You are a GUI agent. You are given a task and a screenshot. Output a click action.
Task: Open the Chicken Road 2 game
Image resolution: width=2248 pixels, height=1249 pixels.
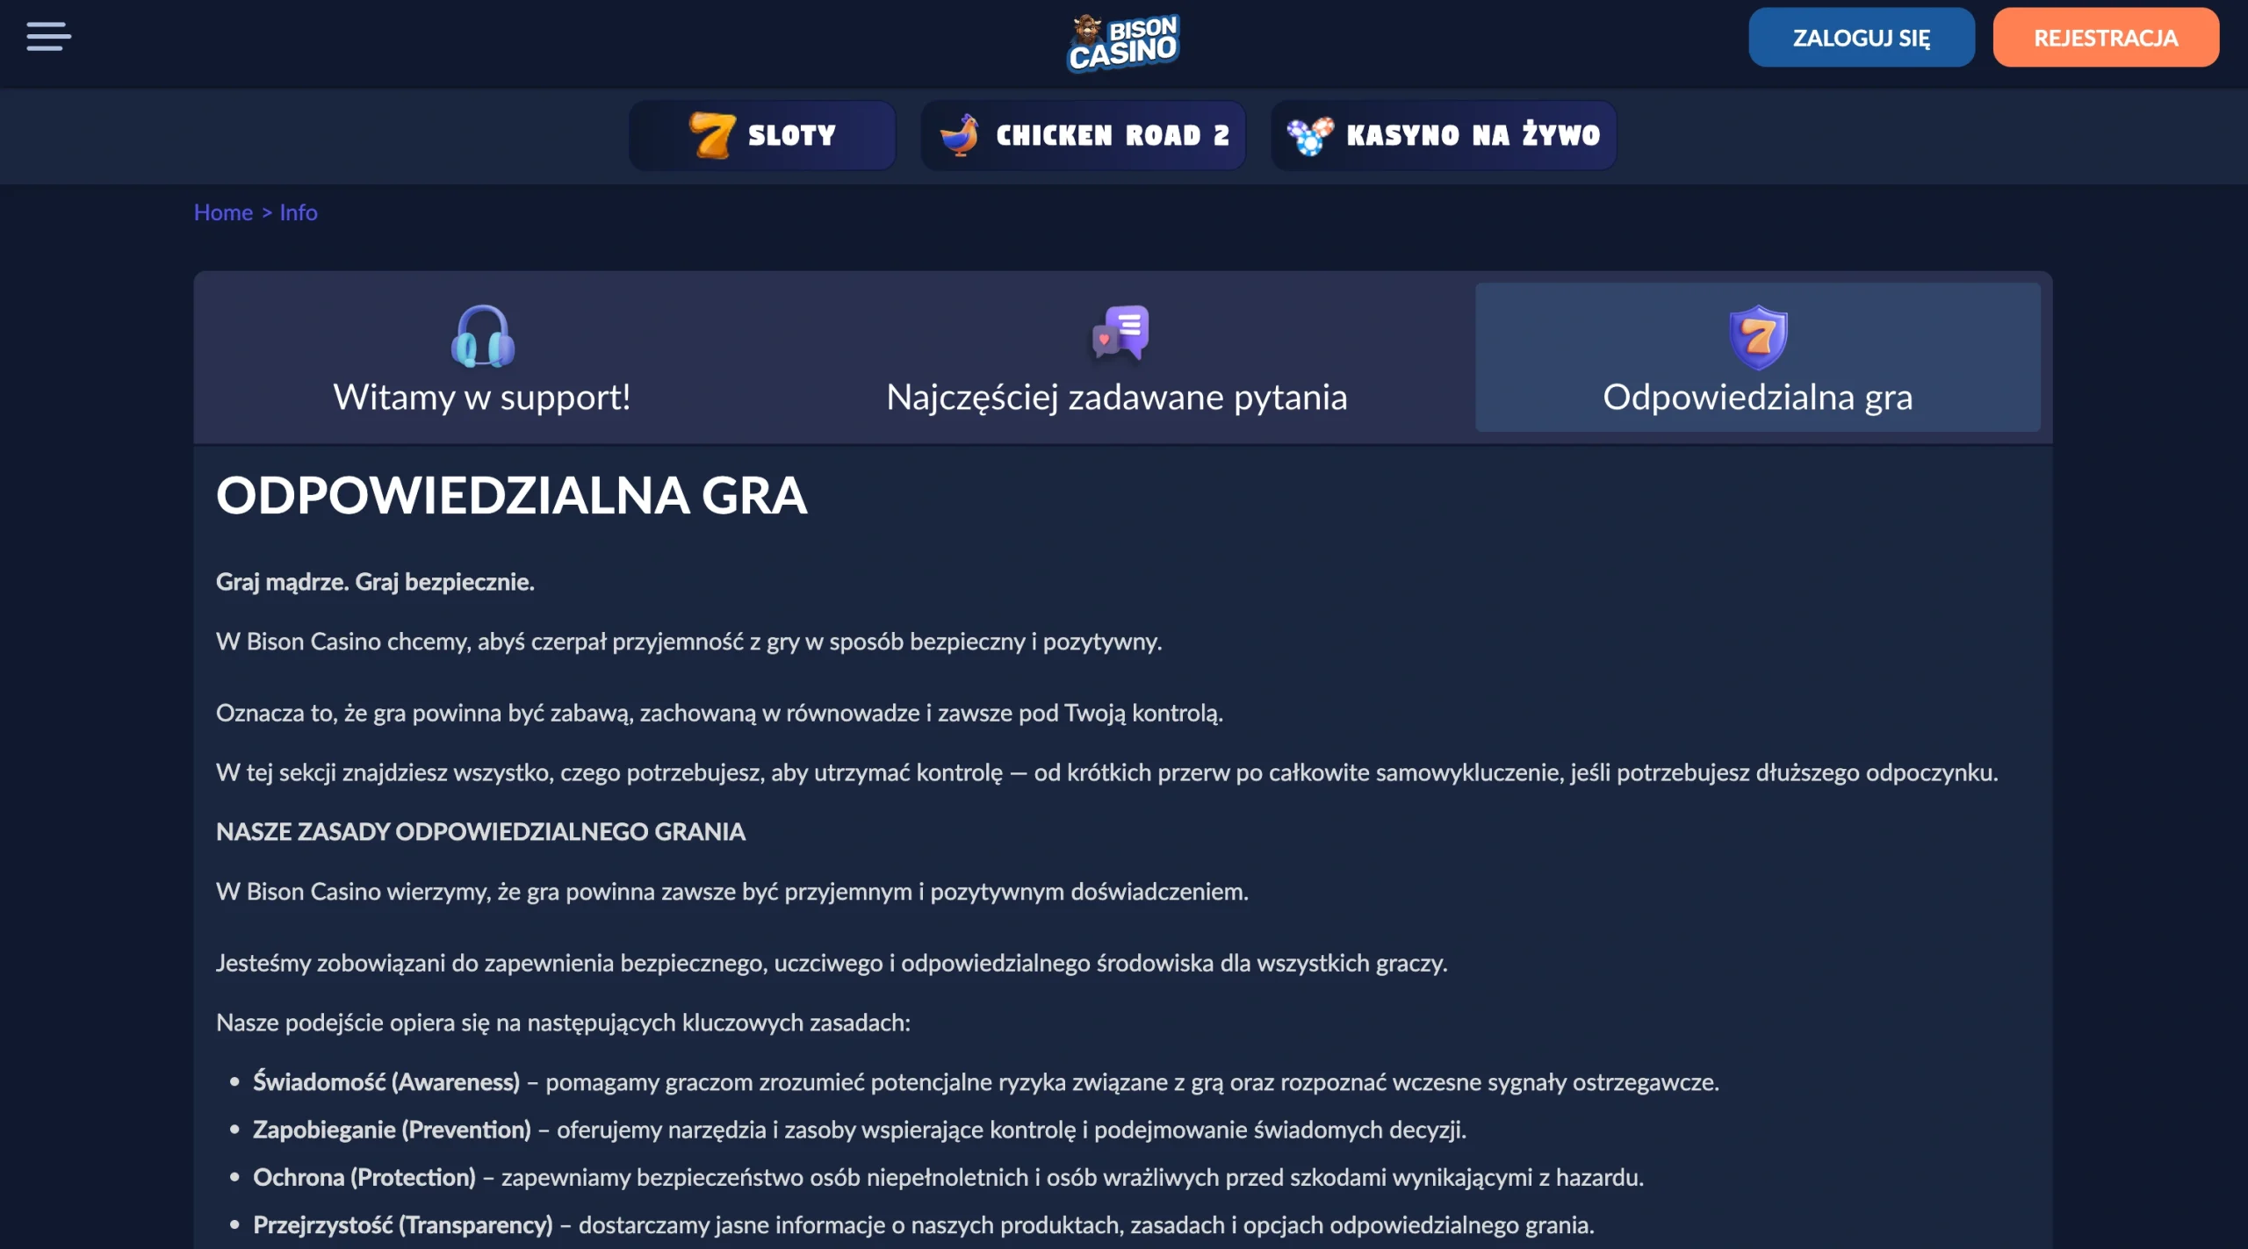click(x=1083, y=135)
